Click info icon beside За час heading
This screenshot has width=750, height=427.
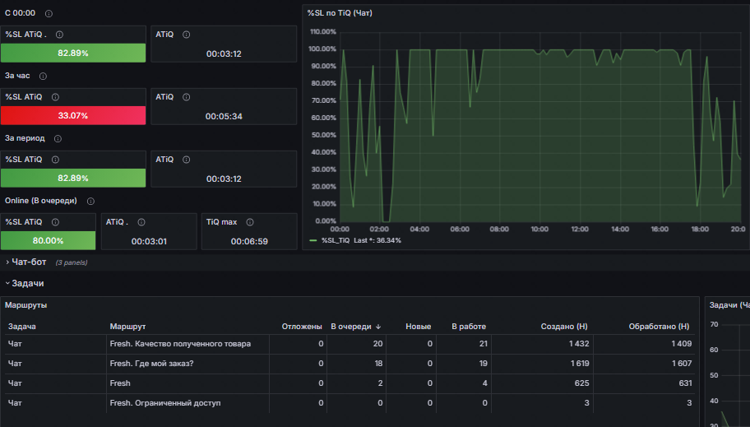coord(43,77)
